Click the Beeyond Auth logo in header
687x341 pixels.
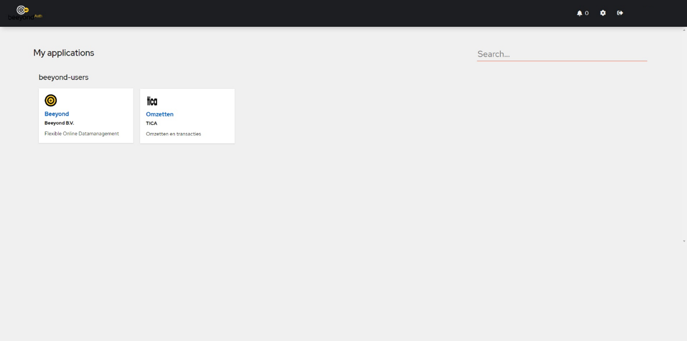[x=25, y=13]
